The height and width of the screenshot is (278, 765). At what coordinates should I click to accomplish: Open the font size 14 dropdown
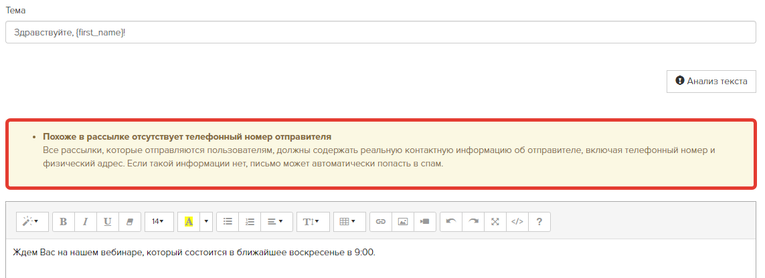click(x=159, y=221)
